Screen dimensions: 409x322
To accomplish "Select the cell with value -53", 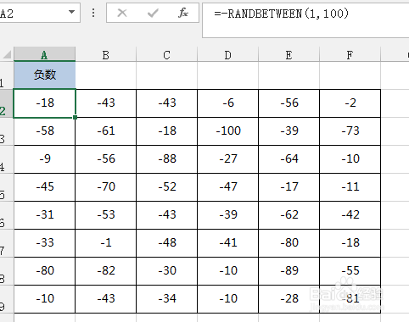I will pos(105,215).
